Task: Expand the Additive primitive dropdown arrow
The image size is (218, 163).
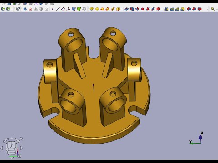Action: tap(122, 9)
